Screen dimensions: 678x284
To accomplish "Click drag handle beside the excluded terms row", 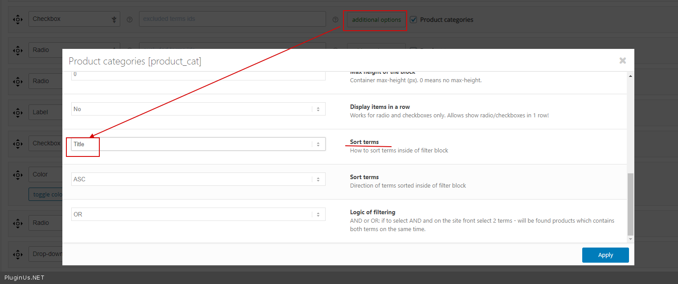I will (x=17, y=19).
